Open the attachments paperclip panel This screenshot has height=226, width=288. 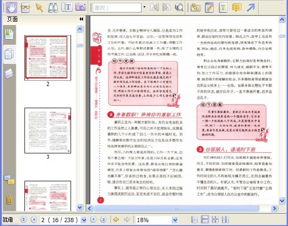9,200
